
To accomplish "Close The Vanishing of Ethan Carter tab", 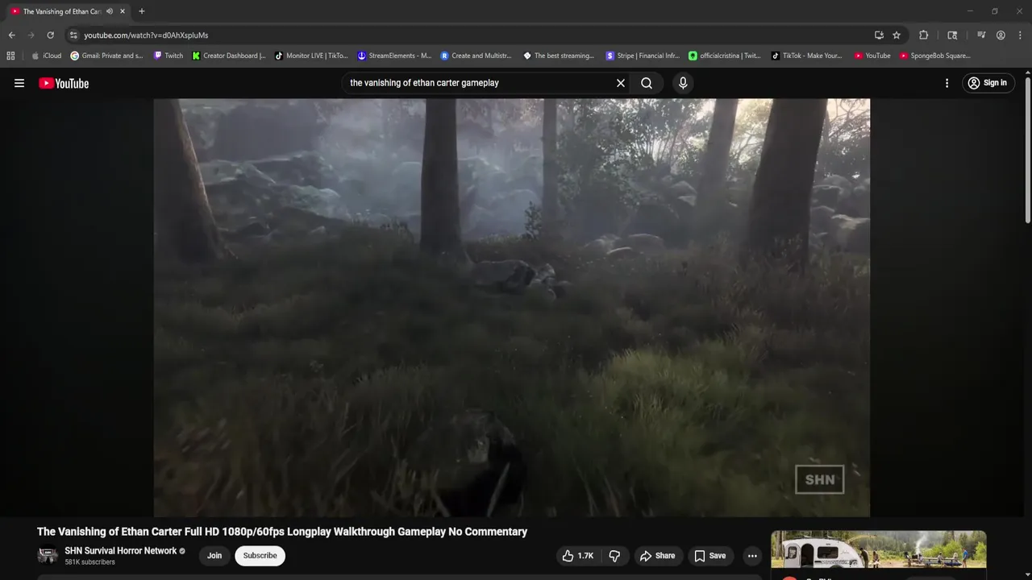I will click(123, 11).
